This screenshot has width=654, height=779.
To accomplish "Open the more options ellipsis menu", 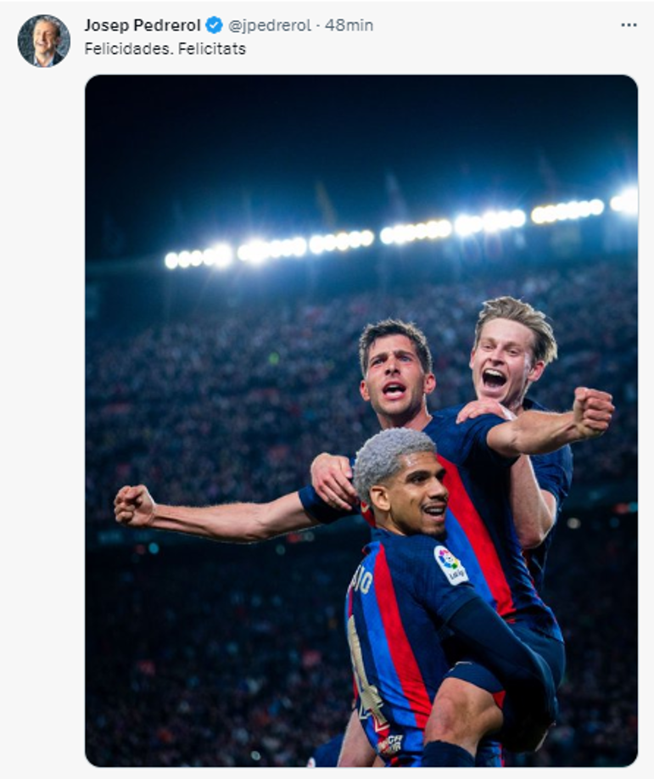I will coord(628,25).
